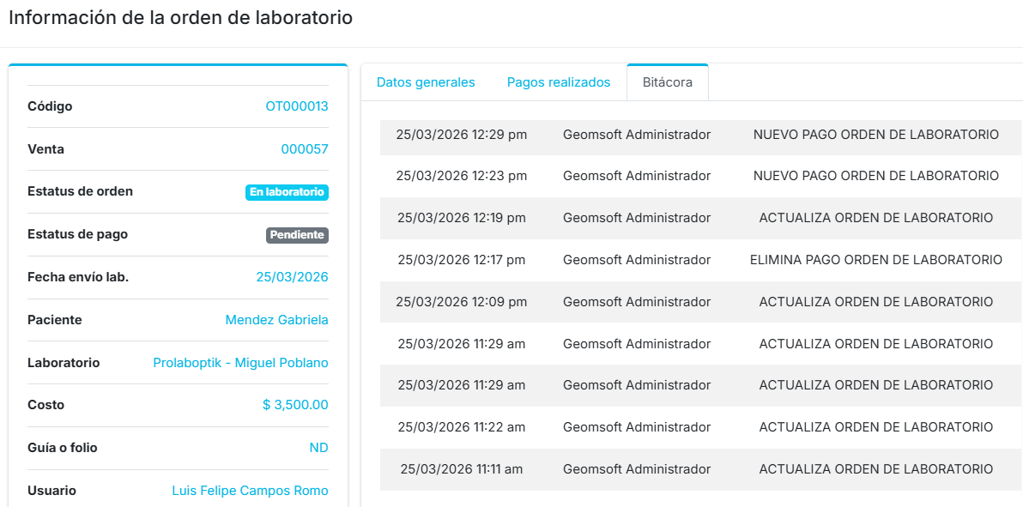1023x507 pixels.
Task: Open laboratory Prolaboptik - Miguel Poblano
Action: [x=240, y=363]
